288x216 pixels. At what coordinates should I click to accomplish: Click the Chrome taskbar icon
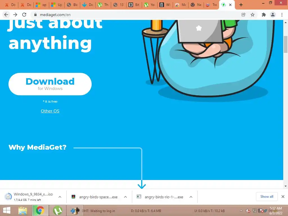pos(40,210)
